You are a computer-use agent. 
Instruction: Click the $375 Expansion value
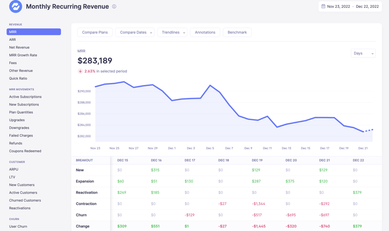coord(290,181)
